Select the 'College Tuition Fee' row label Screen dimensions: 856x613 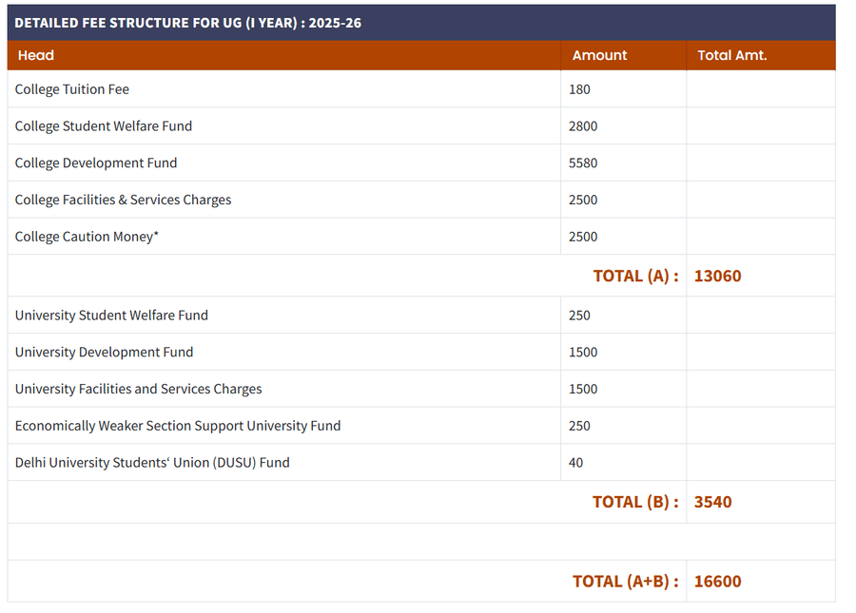tap(72, 89)
